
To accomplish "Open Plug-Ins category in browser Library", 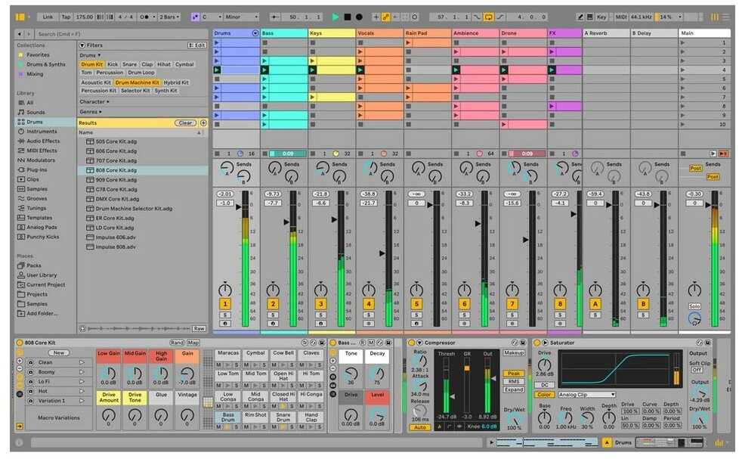I will click(36, 170).
